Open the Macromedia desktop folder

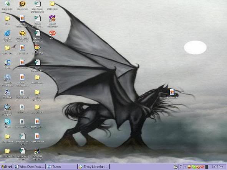[x=7, y=138]
